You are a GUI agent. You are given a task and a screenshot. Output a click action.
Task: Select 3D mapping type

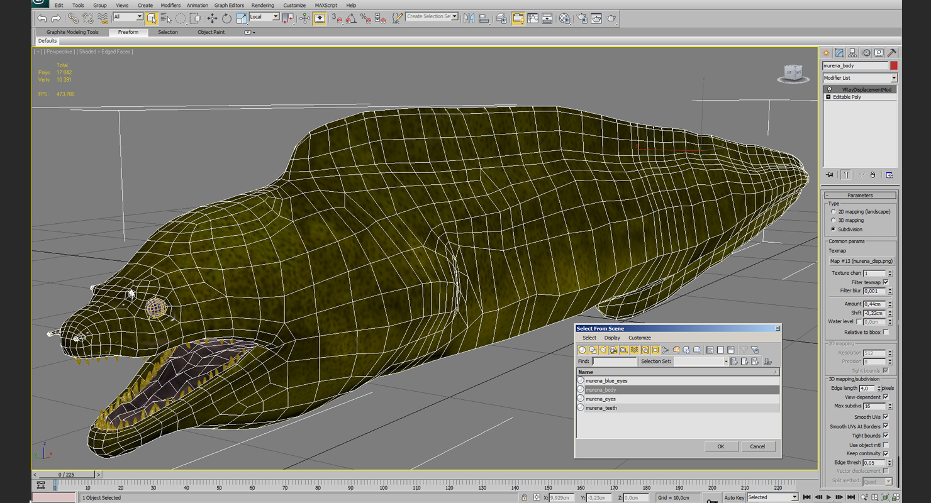(833, 221)
